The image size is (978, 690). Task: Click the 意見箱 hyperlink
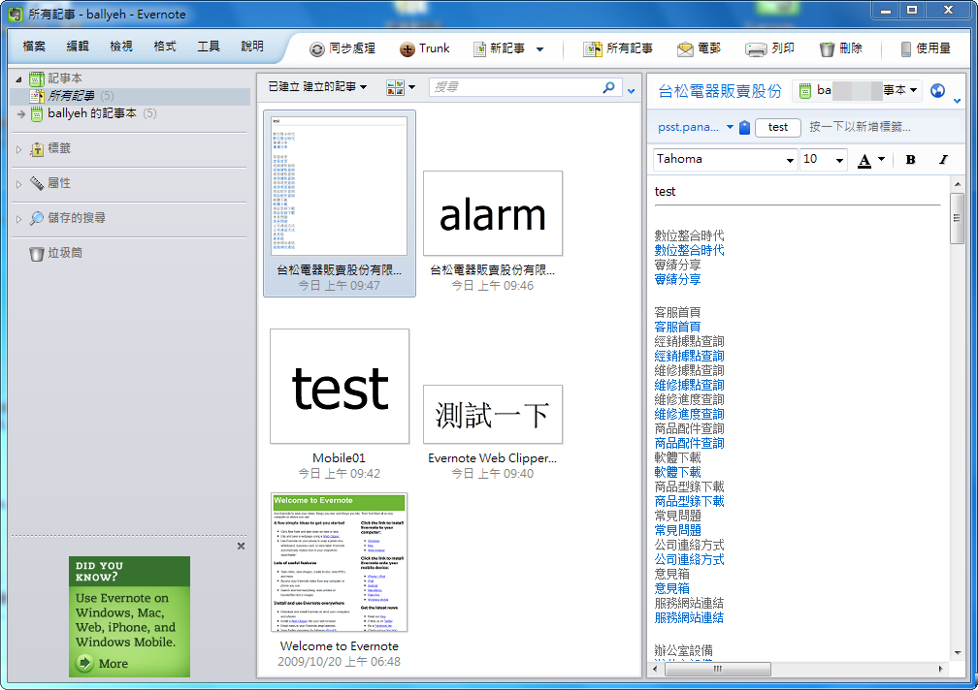pyautogui.click(x=671, y=588)
